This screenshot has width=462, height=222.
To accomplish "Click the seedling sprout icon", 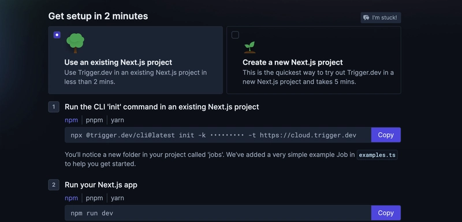I will coord(249,47).
